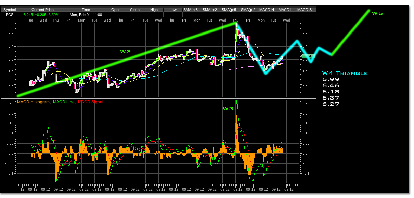Select the green MACD Line legend label
Screen dimensions: 414x198
click(65, 102)
